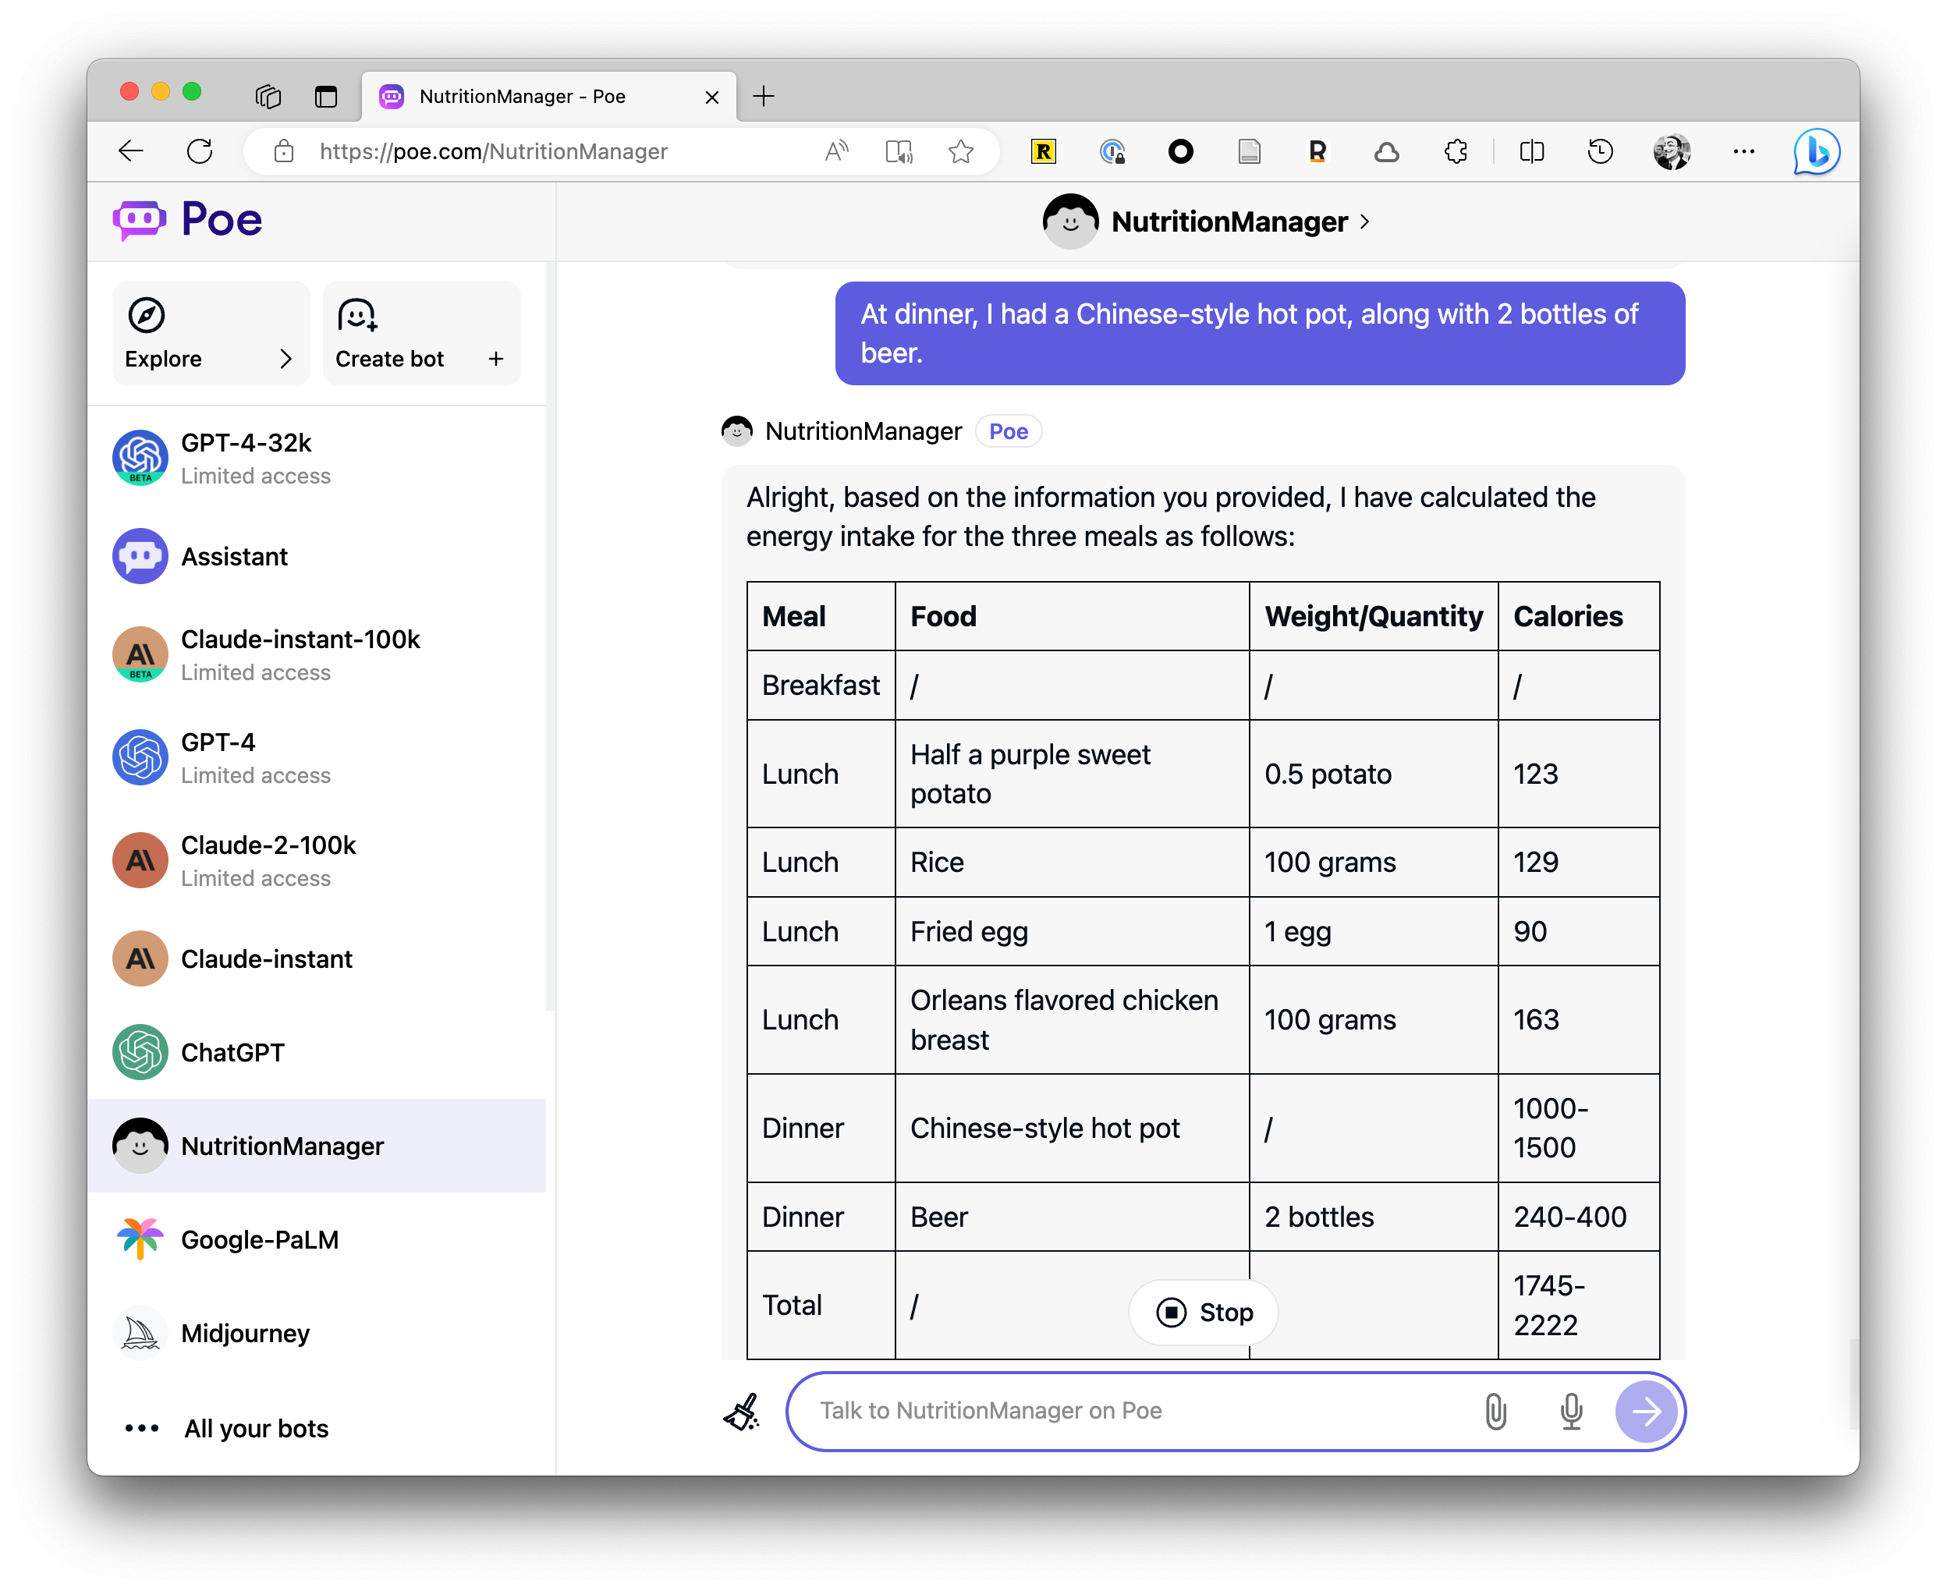The width and height of the screenshot is (1947, 1591).
Task: Expand NutritionManager bot details chevron
Action: tap(1365, 221)
